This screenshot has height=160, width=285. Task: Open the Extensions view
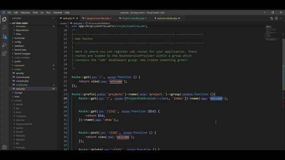4,53
